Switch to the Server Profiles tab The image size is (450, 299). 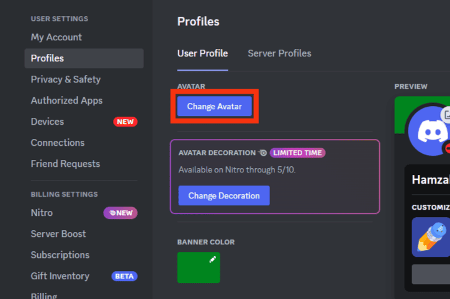click(x=279, y=53)
